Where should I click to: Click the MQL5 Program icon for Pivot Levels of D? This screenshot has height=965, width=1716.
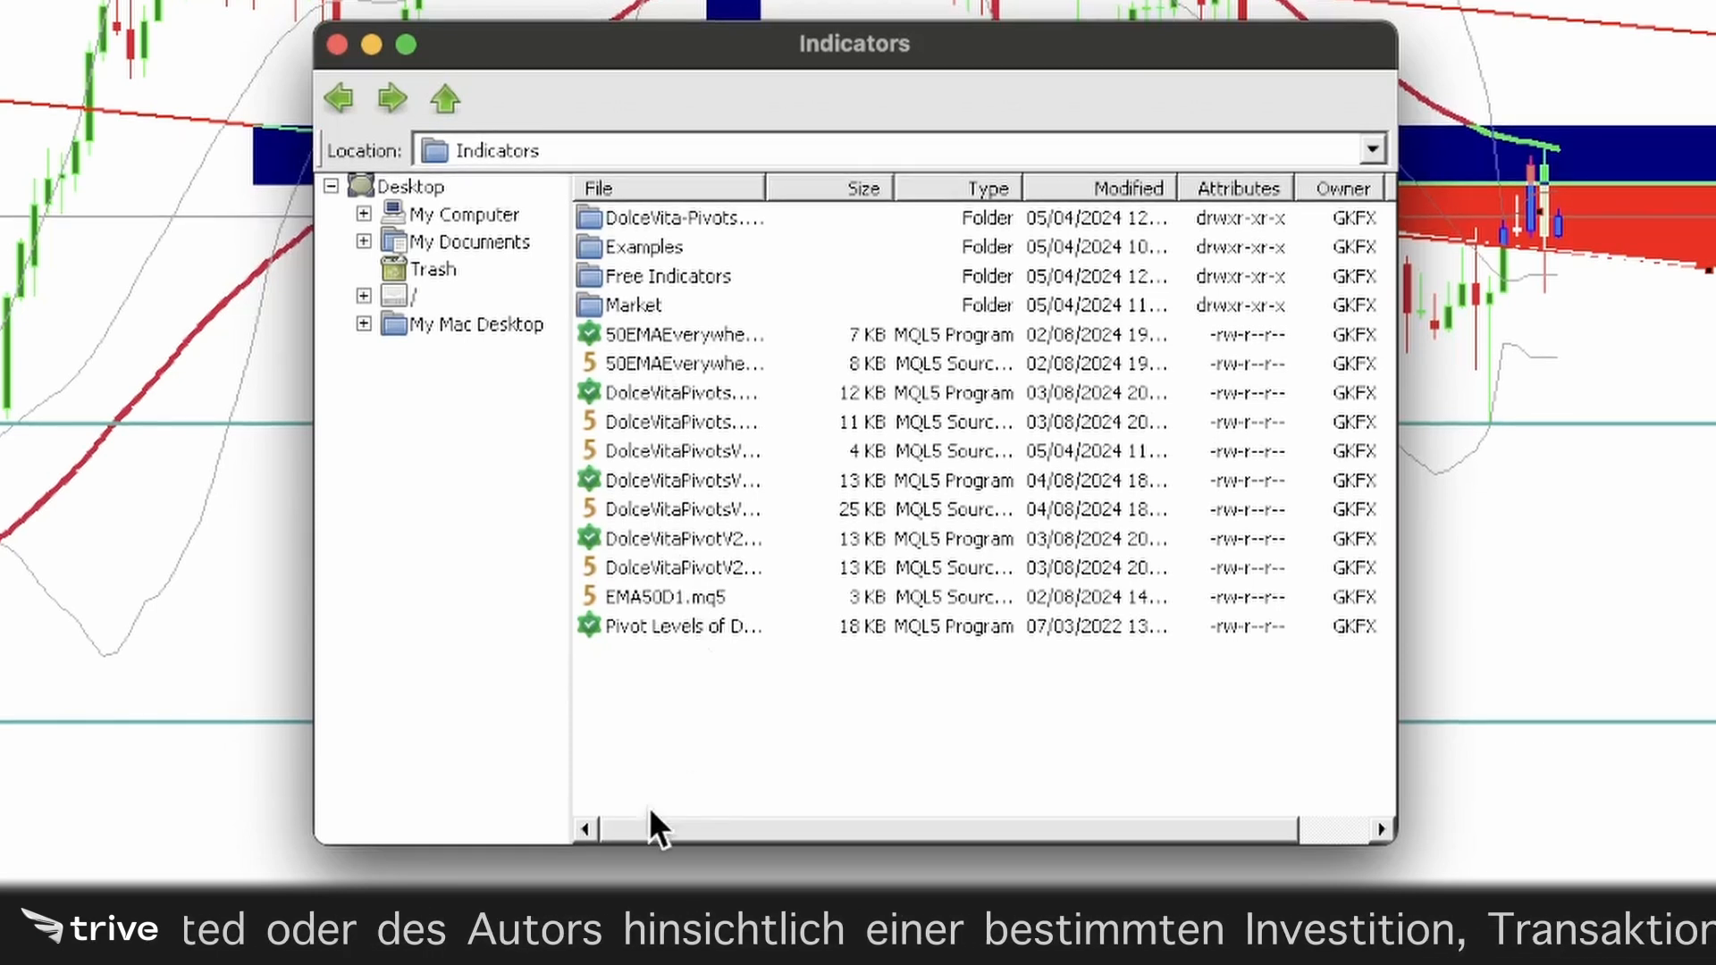tap(589, 625)
